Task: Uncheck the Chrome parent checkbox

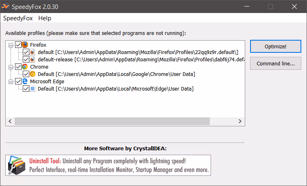Action: pyautogui.click(x=18, y=67)
